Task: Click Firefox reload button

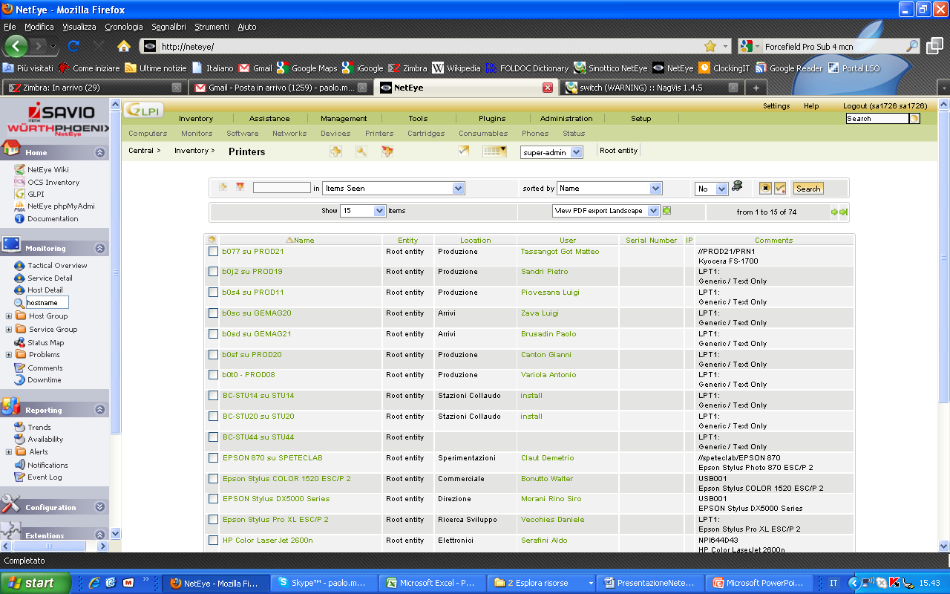Action: click(x=73, y=46)
